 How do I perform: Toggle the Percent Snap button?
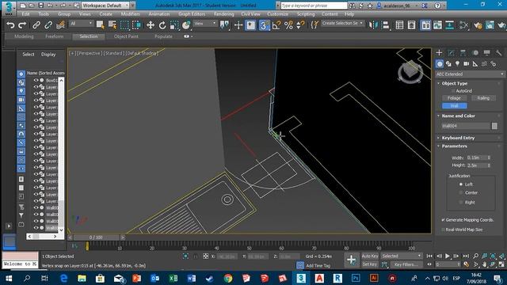coord(288,25)
